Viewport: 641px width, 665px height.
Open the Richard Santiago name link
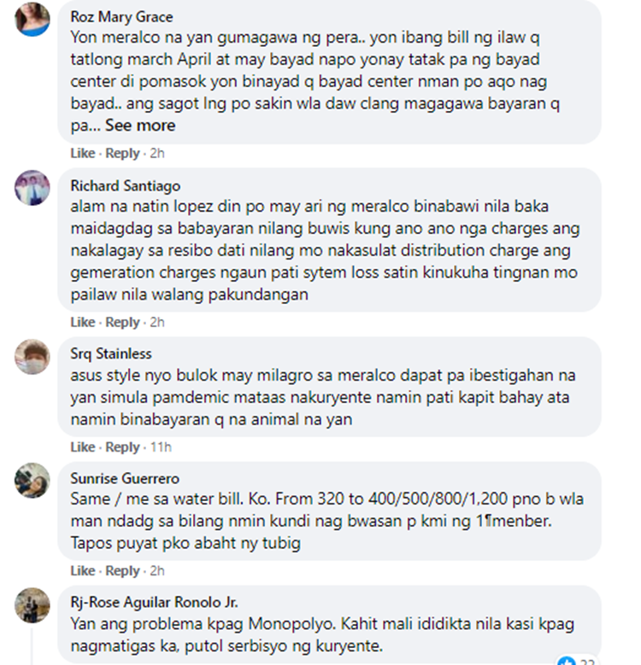pyautogui.click(x=126, y=186)
